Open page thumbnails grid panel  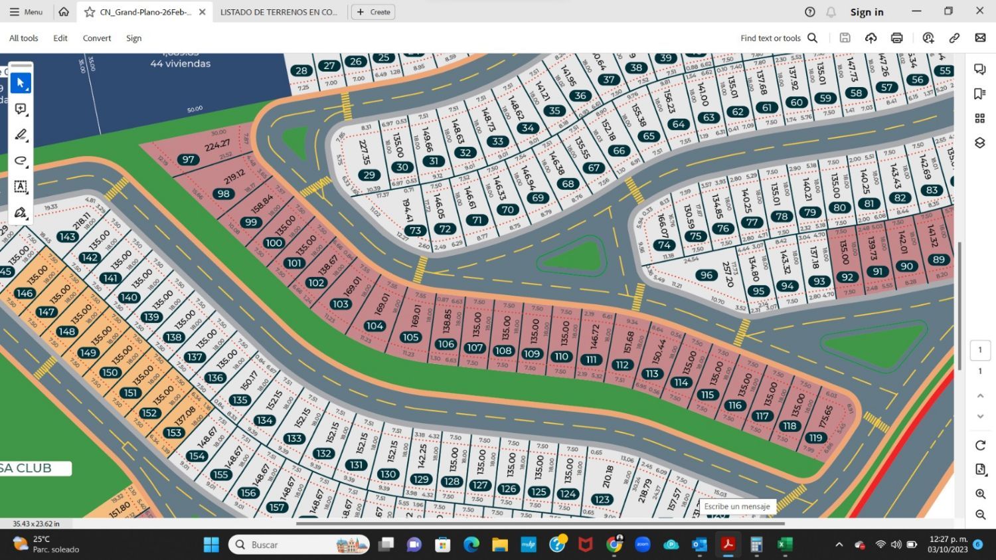tap(979, 118)
